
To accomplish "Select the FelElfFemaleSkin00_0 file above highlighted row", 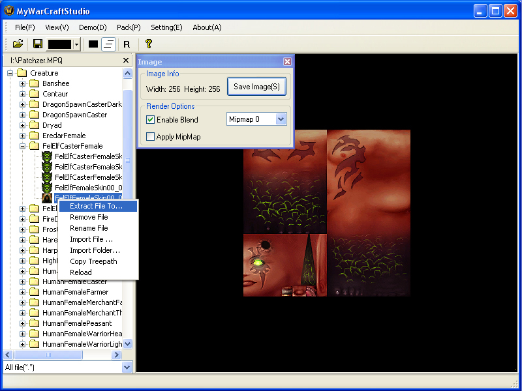I will click(88, 188).
